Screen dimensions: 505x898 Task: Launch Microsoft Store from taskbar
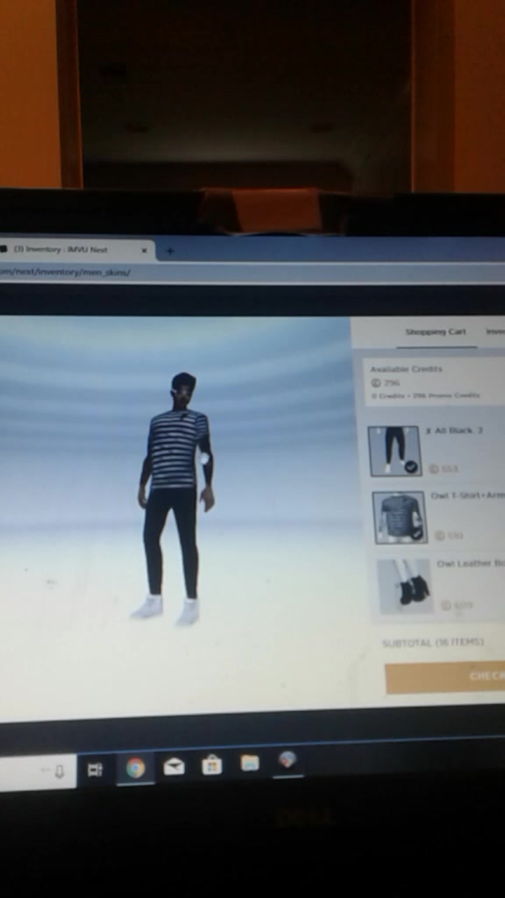pos(212,765)
